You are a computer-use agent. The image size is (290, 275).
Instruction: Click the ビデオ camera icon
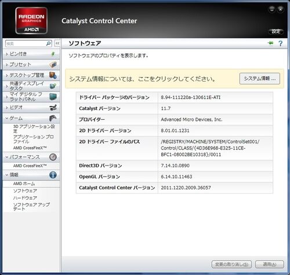click(x=53, y=108)
